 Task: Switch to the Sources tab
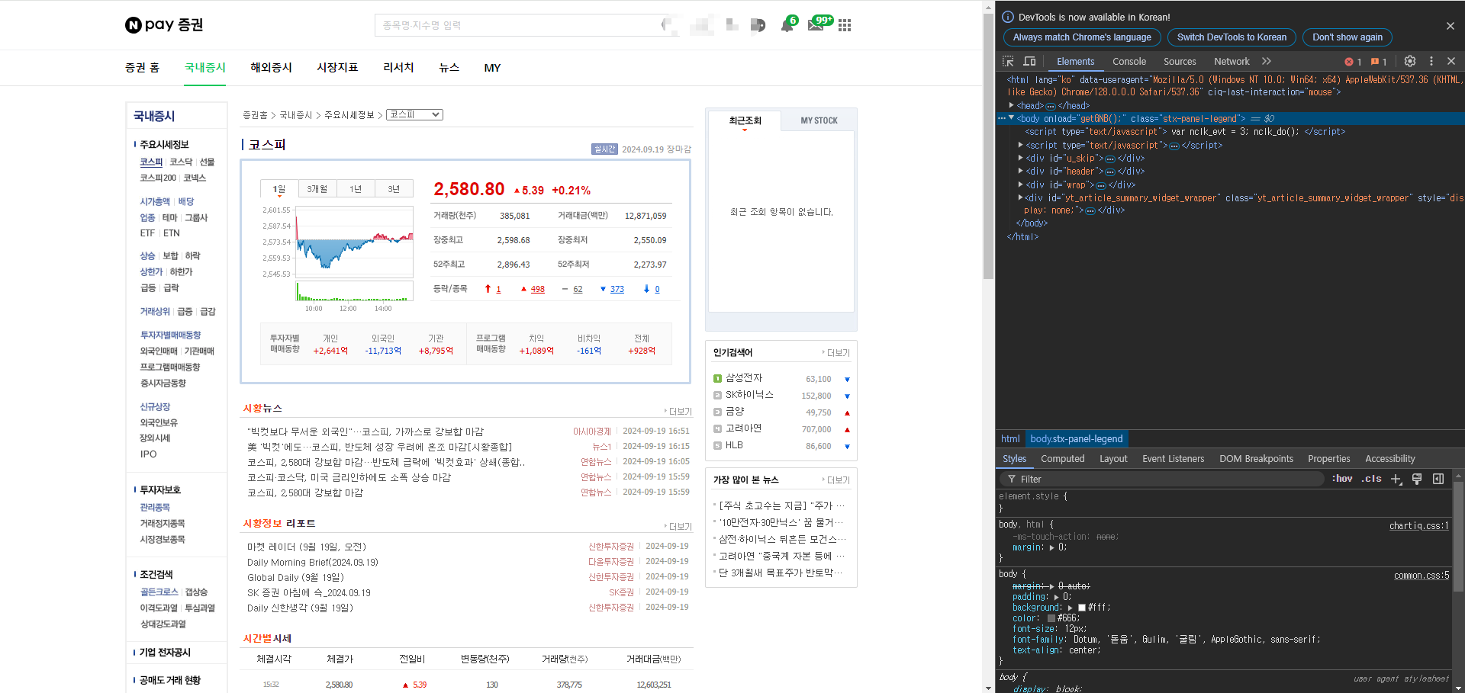pyautogui.click(x=1180, y=62)
